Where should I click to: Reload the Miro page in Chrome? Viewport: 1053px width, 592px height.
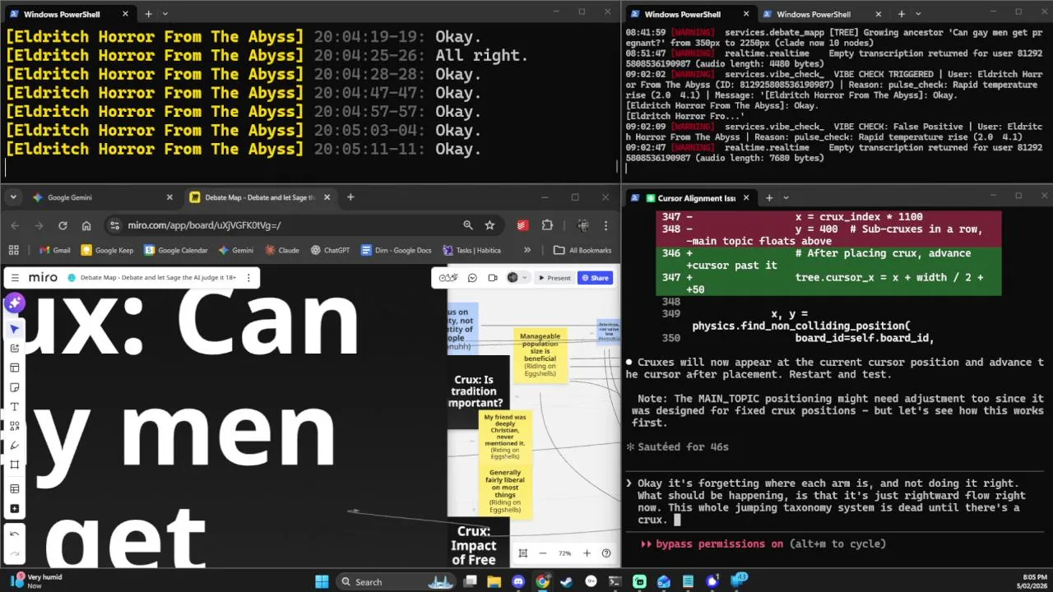click(63, 225)
